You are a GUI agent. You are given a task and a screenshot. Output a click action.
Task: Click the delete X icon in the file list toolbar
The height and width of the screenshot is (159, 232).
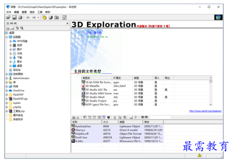136,117
